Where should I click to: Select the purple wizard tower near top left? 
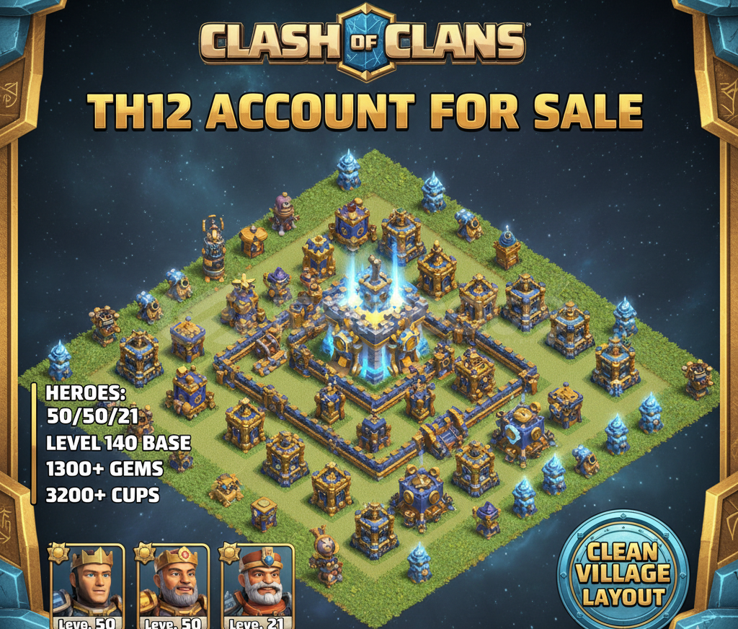(x=284, y=212)
